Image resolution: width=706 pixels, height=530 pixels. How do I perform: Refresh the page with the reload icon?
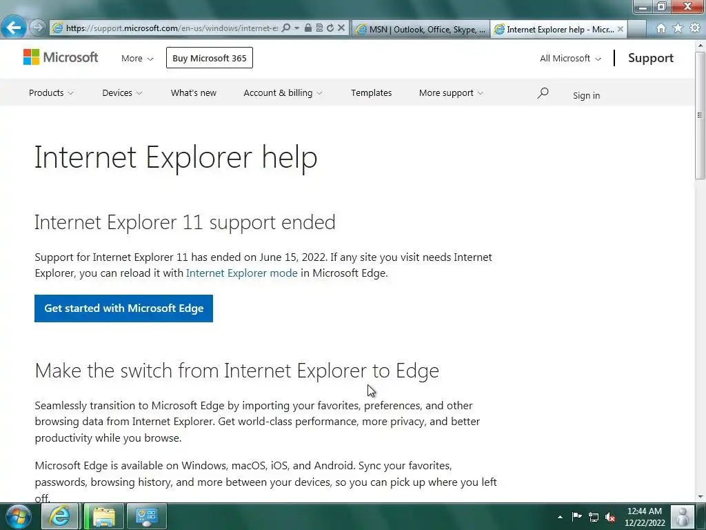coord(330,28)
